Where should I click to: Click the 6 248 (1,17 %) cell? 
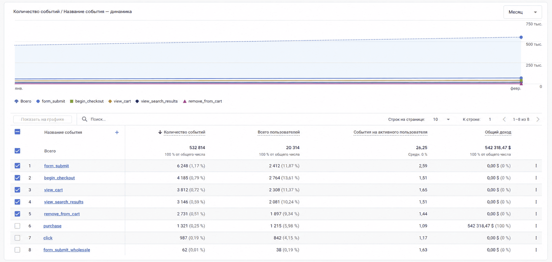pyautogui.click(x=191, y=166)
